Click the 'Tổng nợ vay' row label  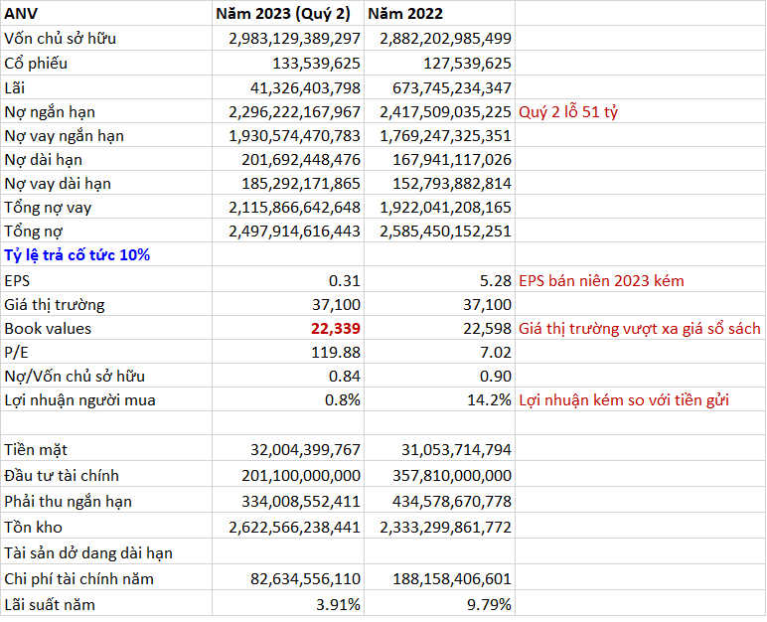48,208
